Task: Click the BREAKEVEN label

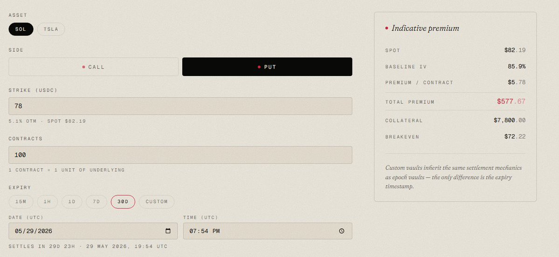Action: 402,137
